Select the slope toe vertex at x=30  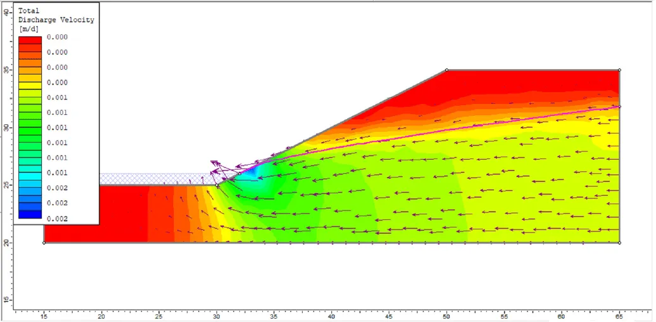(x=217, y=185)
